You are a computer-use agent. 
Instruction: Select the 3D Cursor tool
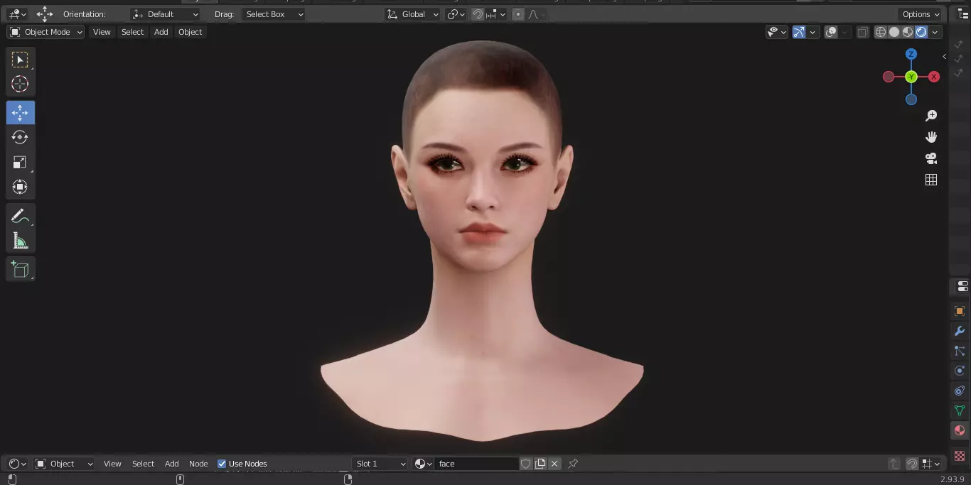tap(20, 84)
